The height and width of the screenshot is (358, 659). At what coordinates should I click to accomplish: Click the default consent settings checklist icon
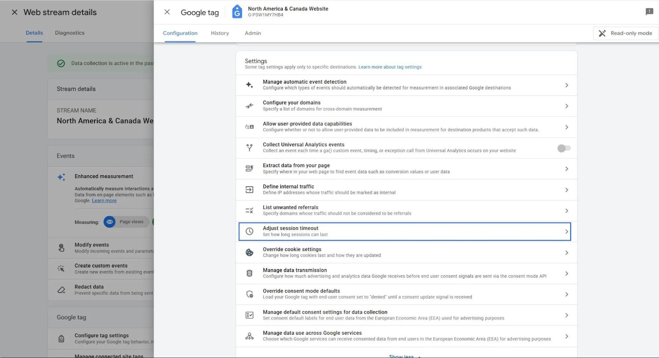(x=250, y=315)
